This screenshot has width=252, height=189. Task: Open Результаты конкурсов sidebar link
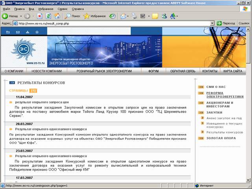pos(225,132)
